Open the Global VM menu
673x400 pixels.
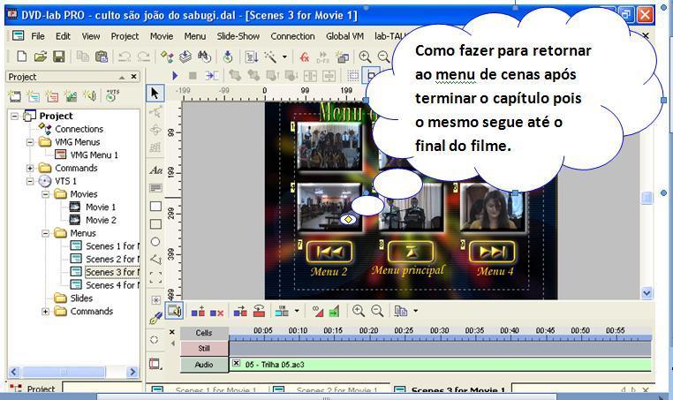[x=344, y=36]
